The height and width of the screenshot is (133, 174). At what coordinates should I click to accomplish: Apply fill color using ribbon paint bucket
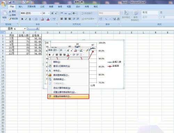42,19
